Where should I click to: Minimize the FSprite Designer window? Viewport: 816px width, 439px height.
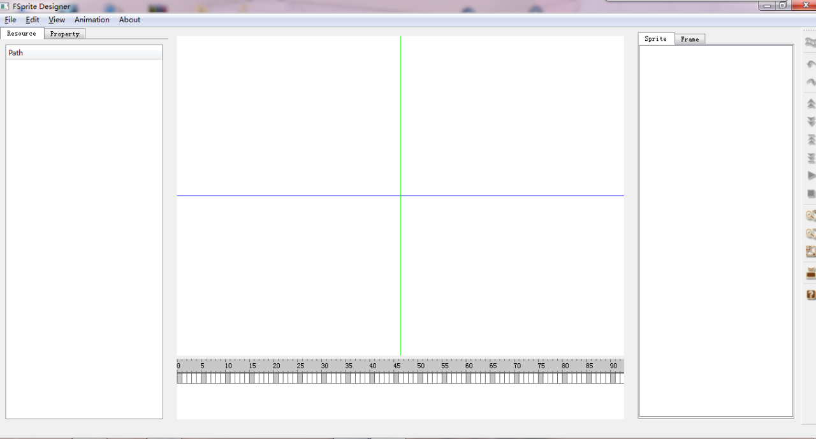(x=766, y=6)
